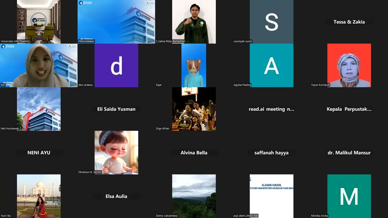Click the 'Fitrianisa Hi. Sarmin' name label
The width and height of the screenshot is (388, 218).
coord(90,172)
